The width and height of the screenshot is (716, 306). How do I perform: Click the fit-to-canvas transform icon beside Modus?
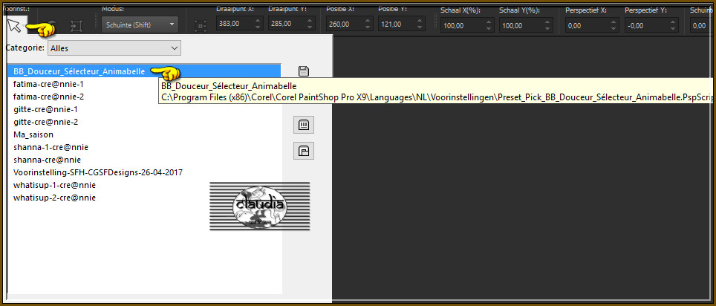coord(77,26)
